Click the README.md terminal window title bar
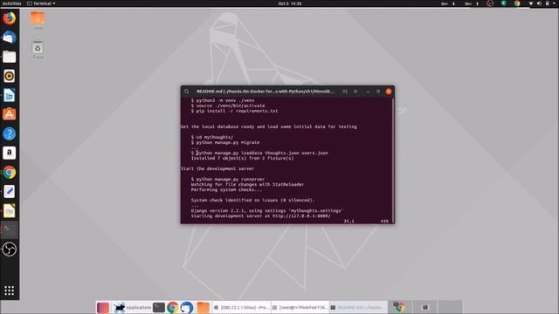 pos(266,92)
